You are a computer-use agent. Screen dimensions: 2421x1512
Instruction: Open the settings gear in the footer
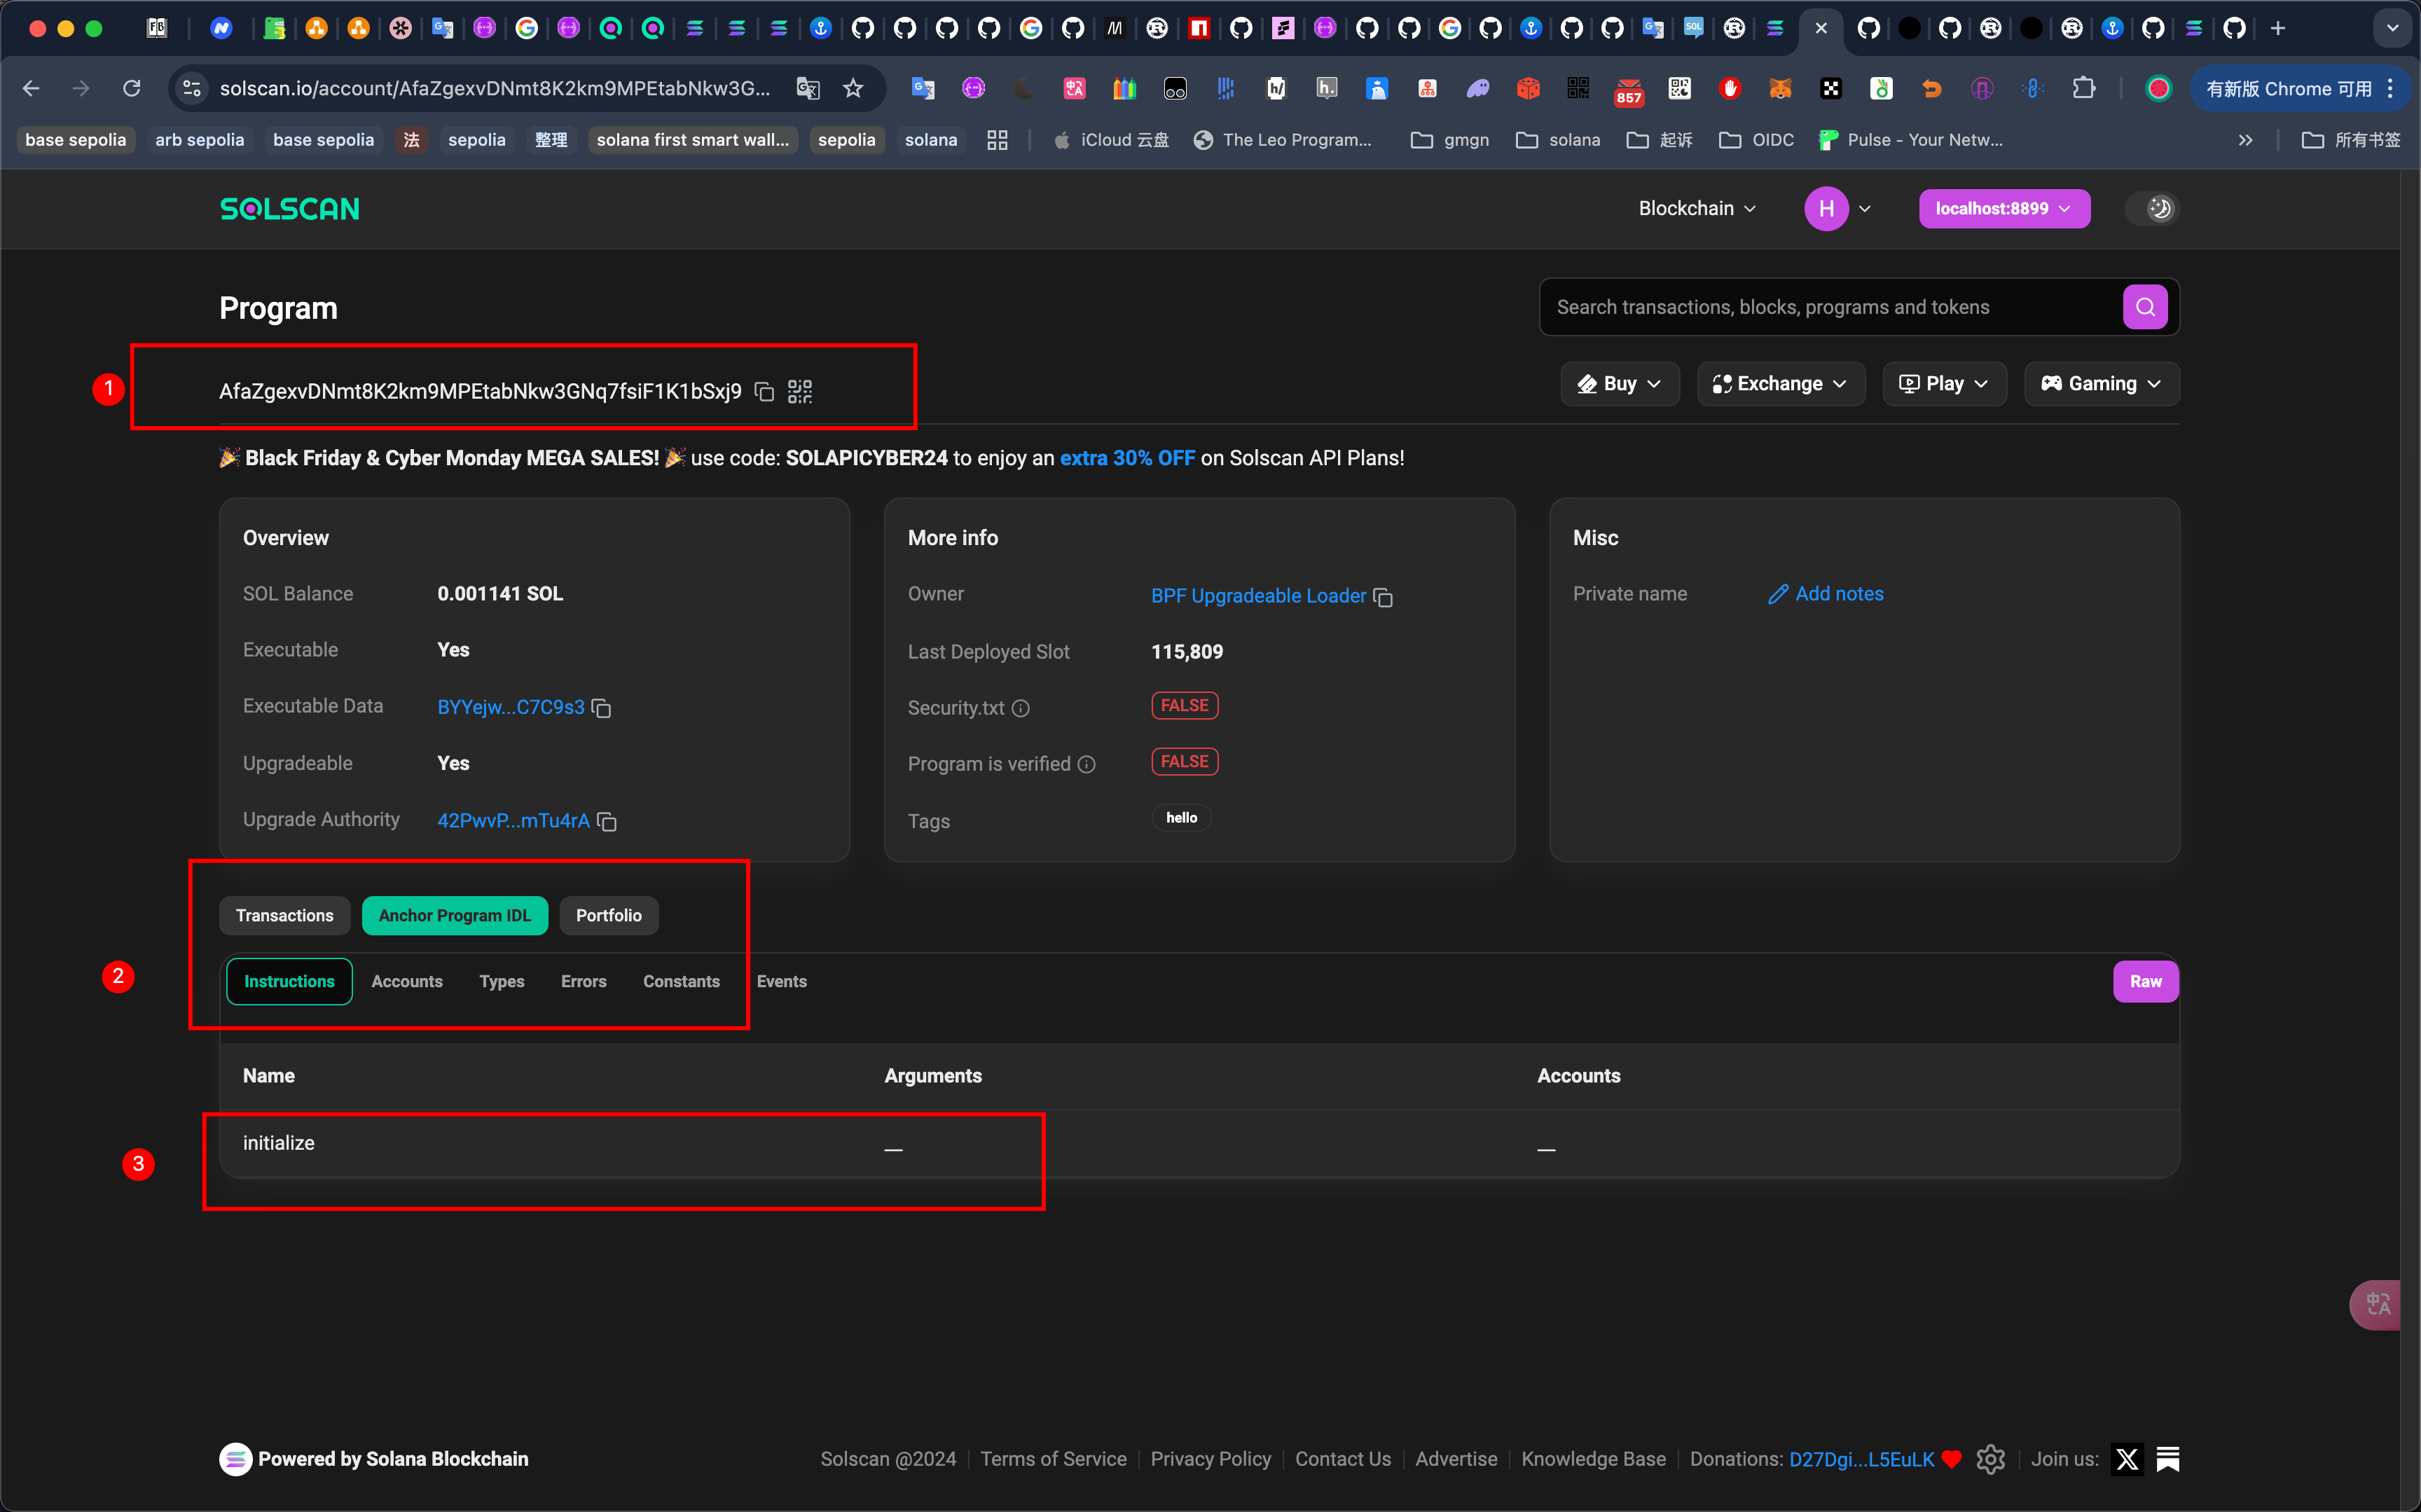(x=1990, y=1459)
